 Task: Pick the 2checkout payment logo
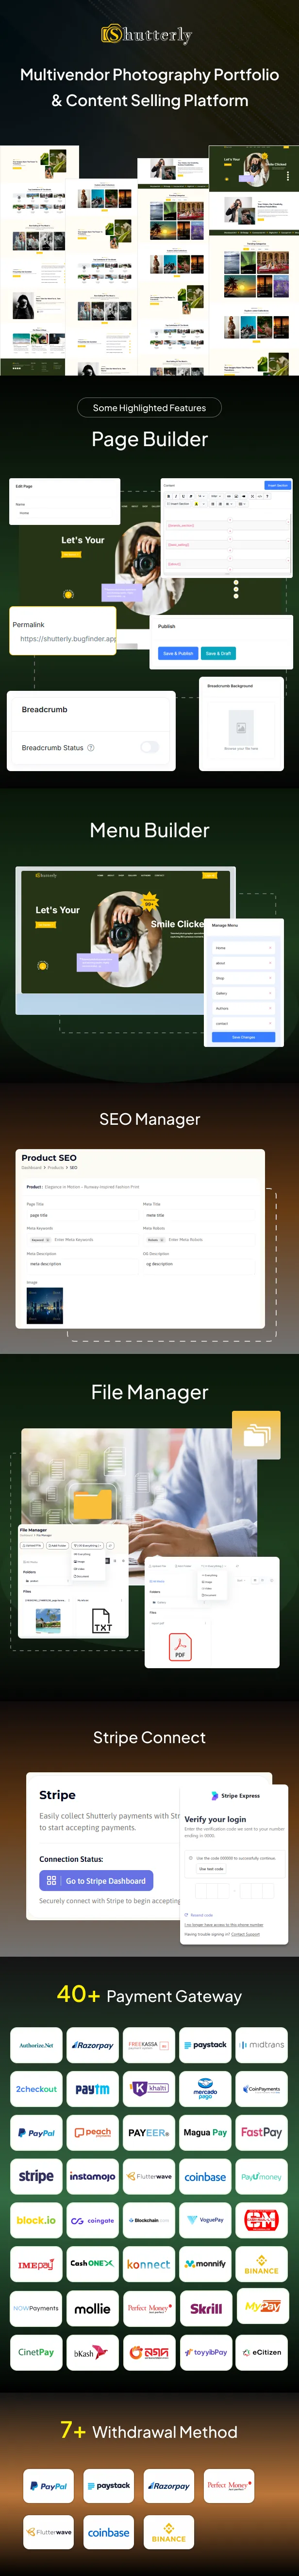[36, 2088]
